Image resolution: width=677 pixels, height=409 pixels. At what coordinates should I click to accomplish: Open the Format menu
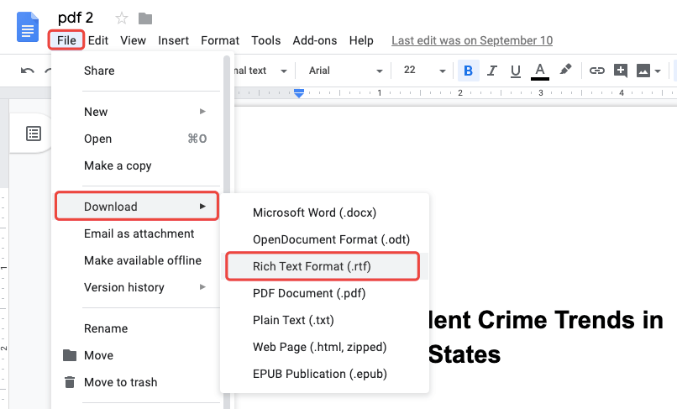220,40
